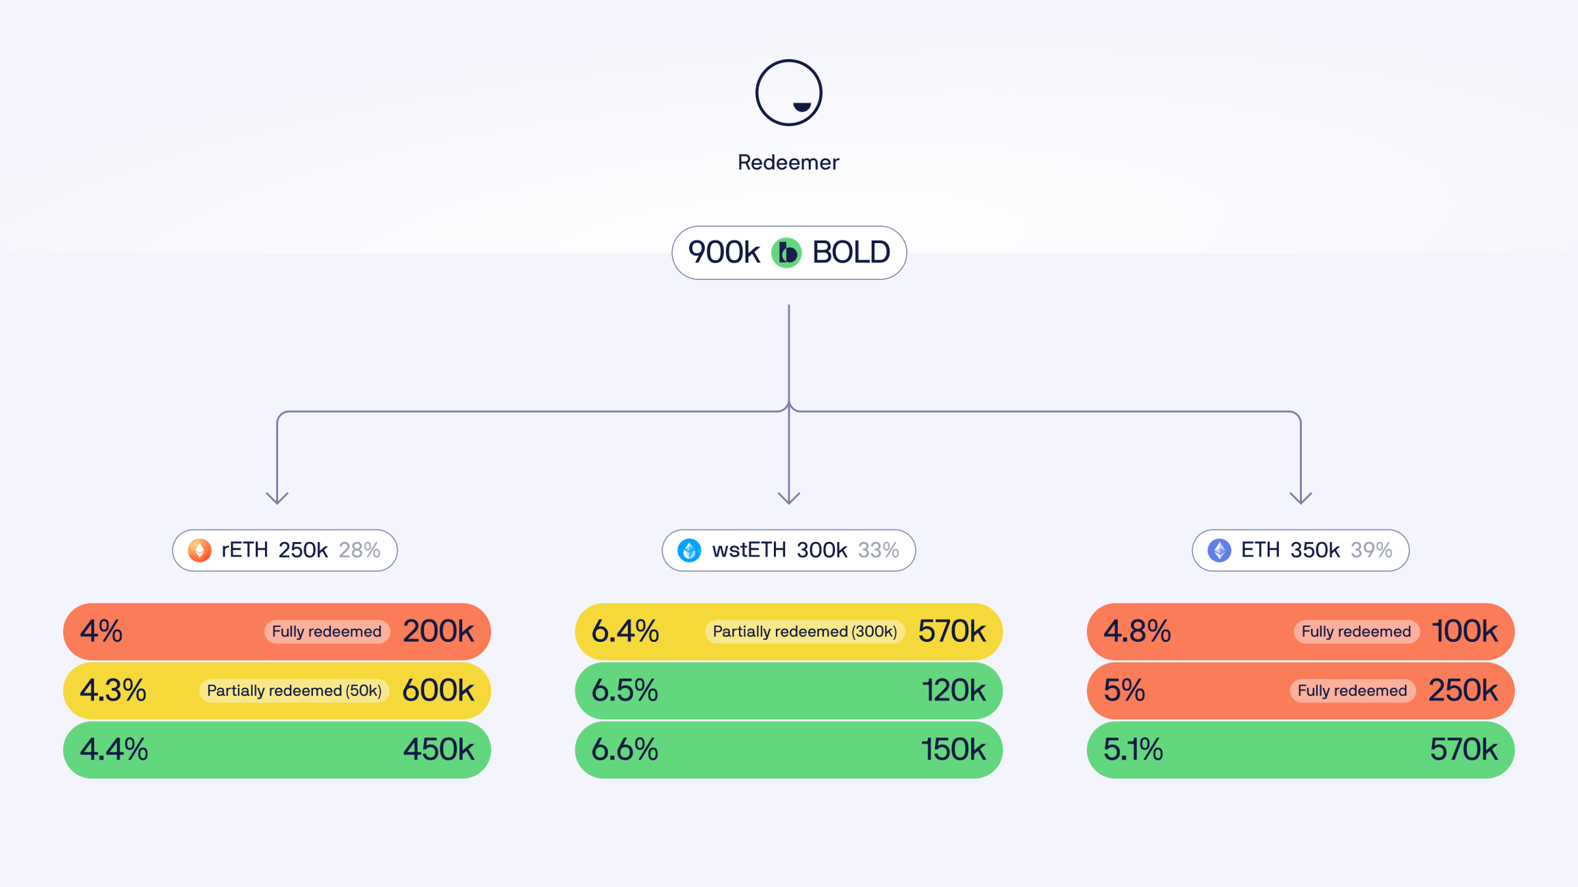The height and width of the screenshot is (887, 1578).
Task: Click the Fully redeemed badge on 4% row
Action: click(x=327, y=632)
